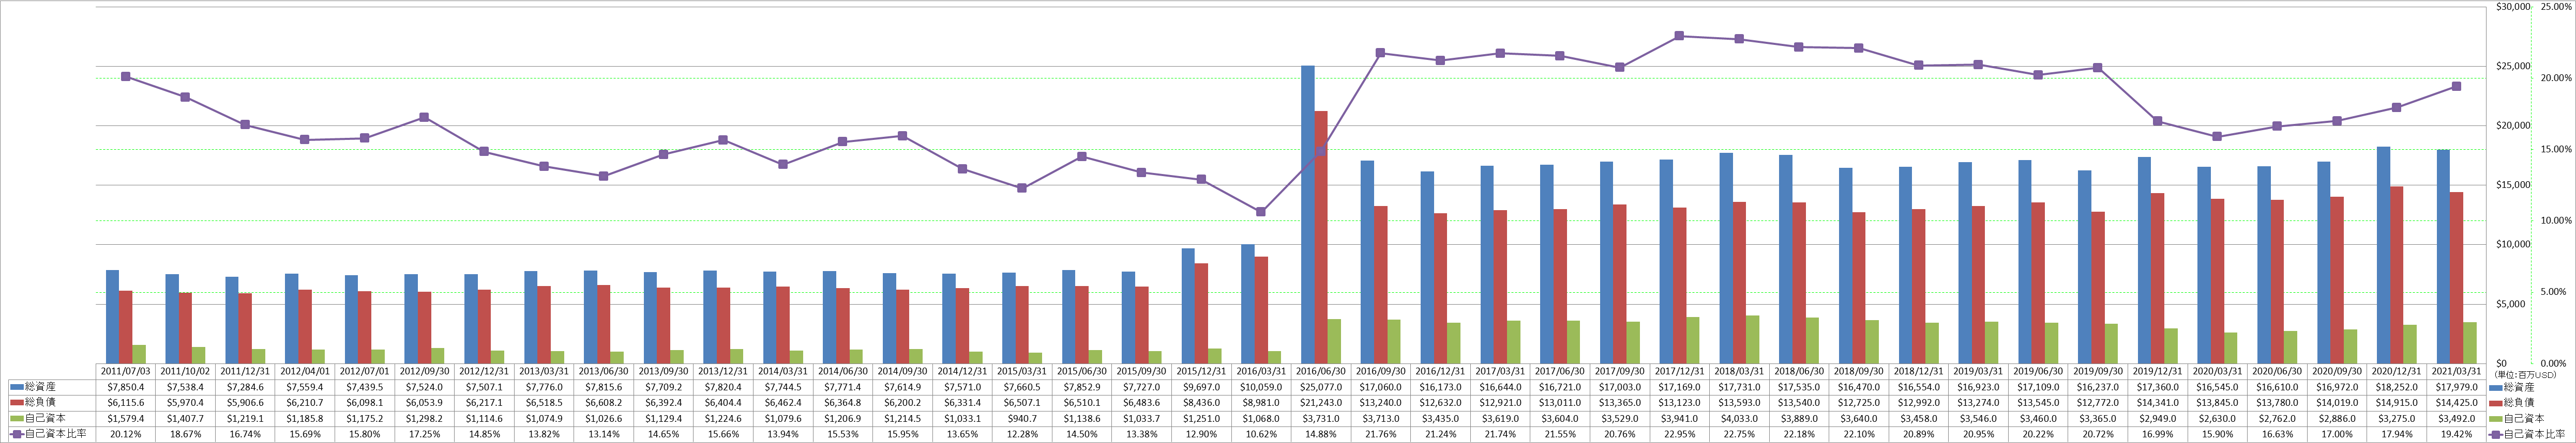Click the line marker at the 2017/12/31 peak
The image size is (2576, 443).
click(1679, 36)
